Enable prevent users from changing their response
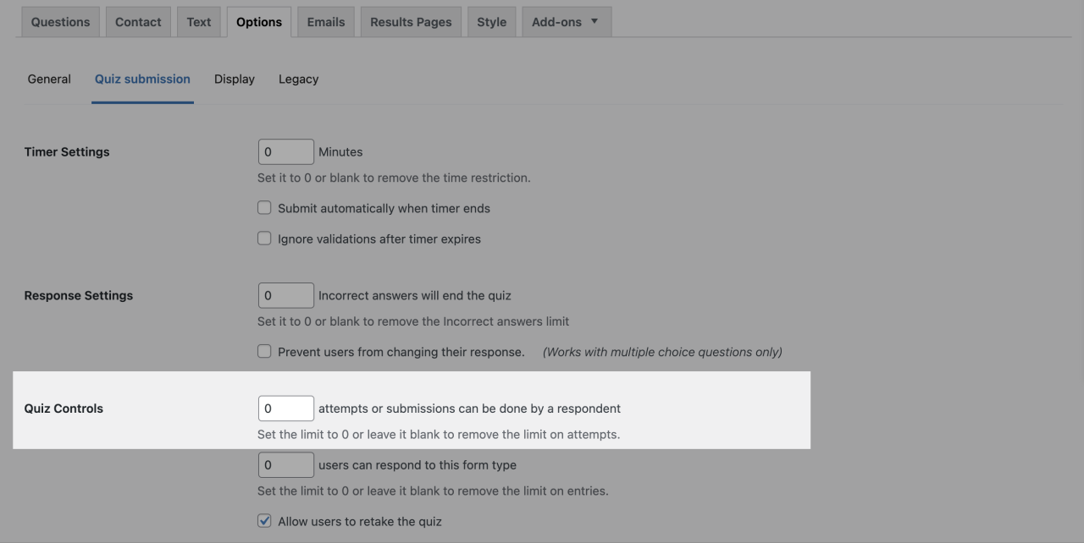This screenshot has height=543, width=1084. tap(264, 351)
